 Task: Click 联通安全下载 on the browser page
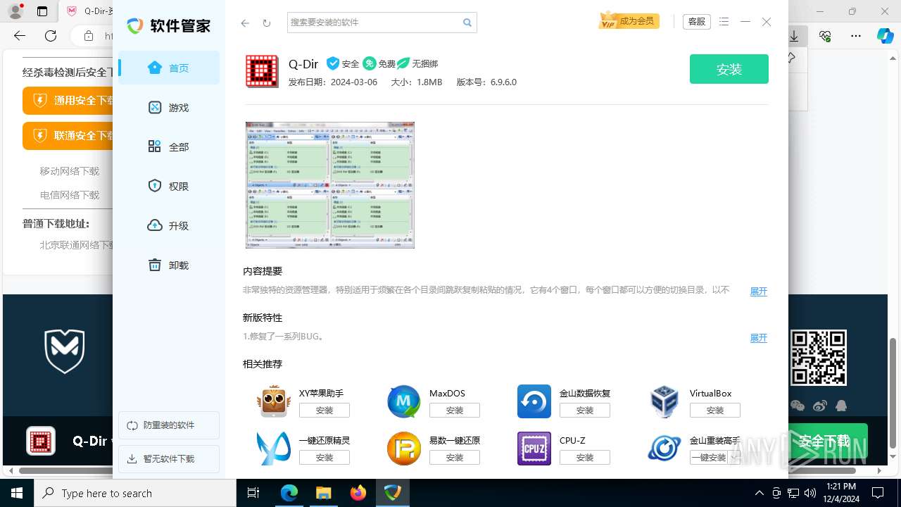(x=68, y=136)
